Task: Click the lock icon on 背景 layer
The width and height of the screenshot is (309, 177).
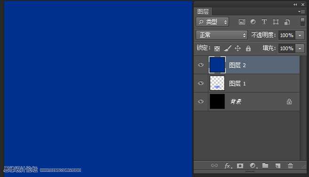Action: coord(289,101)
